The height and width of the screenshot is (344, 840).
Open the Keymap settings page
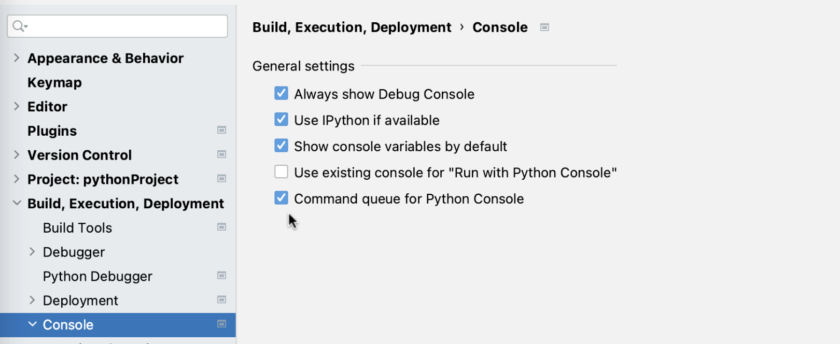coord(54,82)
